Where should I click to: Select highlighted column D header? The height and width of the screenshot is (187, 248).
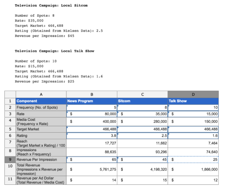click(193, 94)
